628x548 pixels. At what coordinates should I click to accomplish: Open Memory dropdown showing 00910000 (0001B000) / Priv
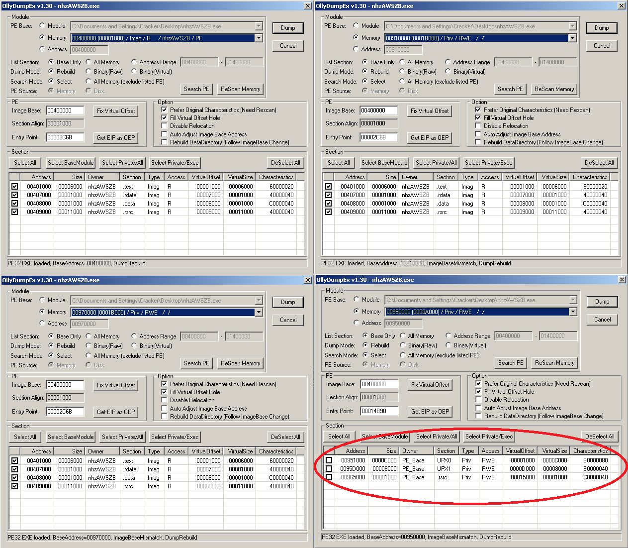coord(572,38)
